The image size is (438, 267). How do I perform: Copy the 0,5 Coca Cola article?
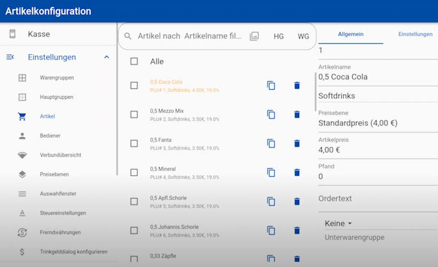click(x=271, y=85)
